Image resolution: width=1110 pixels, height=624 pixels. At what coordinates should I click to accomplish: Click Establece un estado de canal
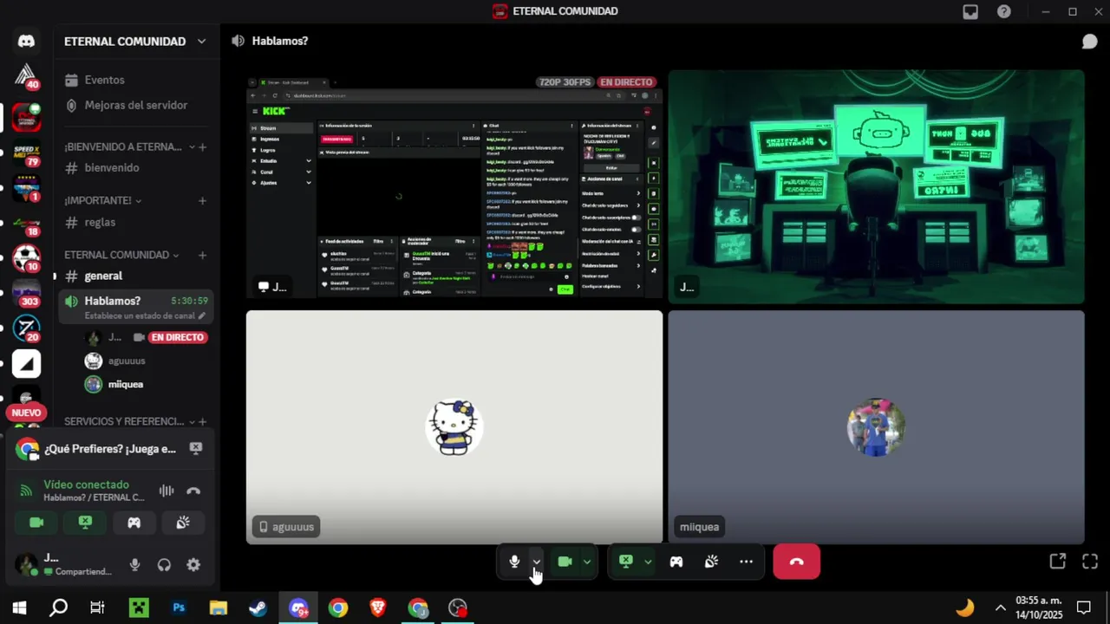[140, 316]
